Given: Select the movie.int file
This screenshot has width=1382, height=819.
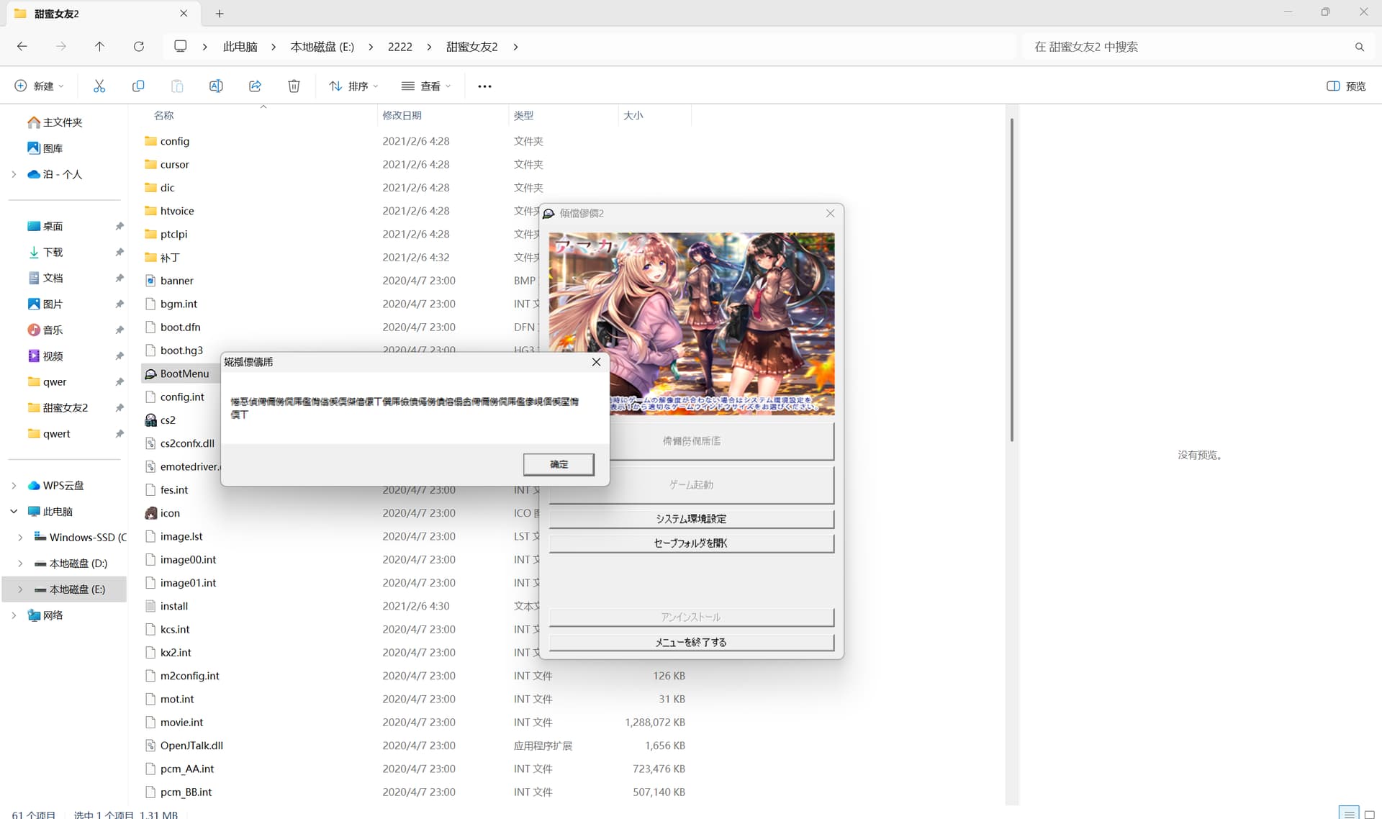Looking at the screenshot, I should point(174,722).
